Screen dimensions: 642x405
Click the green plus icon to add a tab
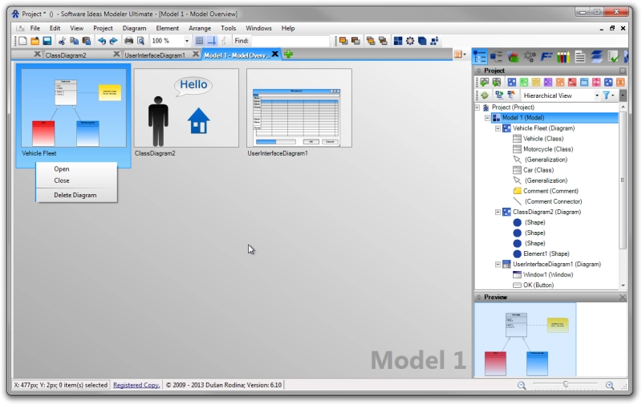pos(288,54)
